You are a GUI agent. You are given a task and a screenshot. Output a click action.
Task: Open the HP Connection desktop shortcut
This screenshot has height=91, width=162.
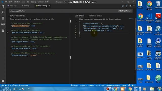158,30
